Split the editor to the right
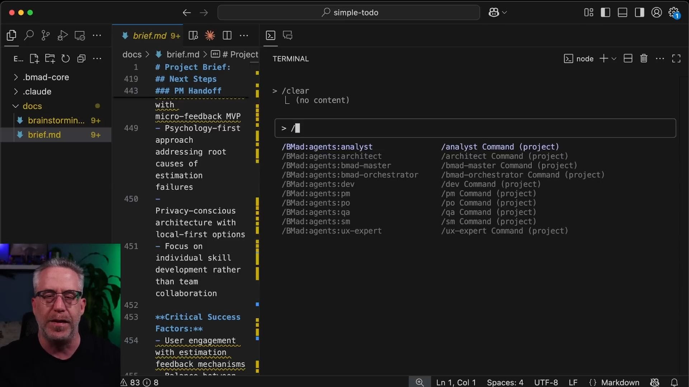 pos(227,35)
